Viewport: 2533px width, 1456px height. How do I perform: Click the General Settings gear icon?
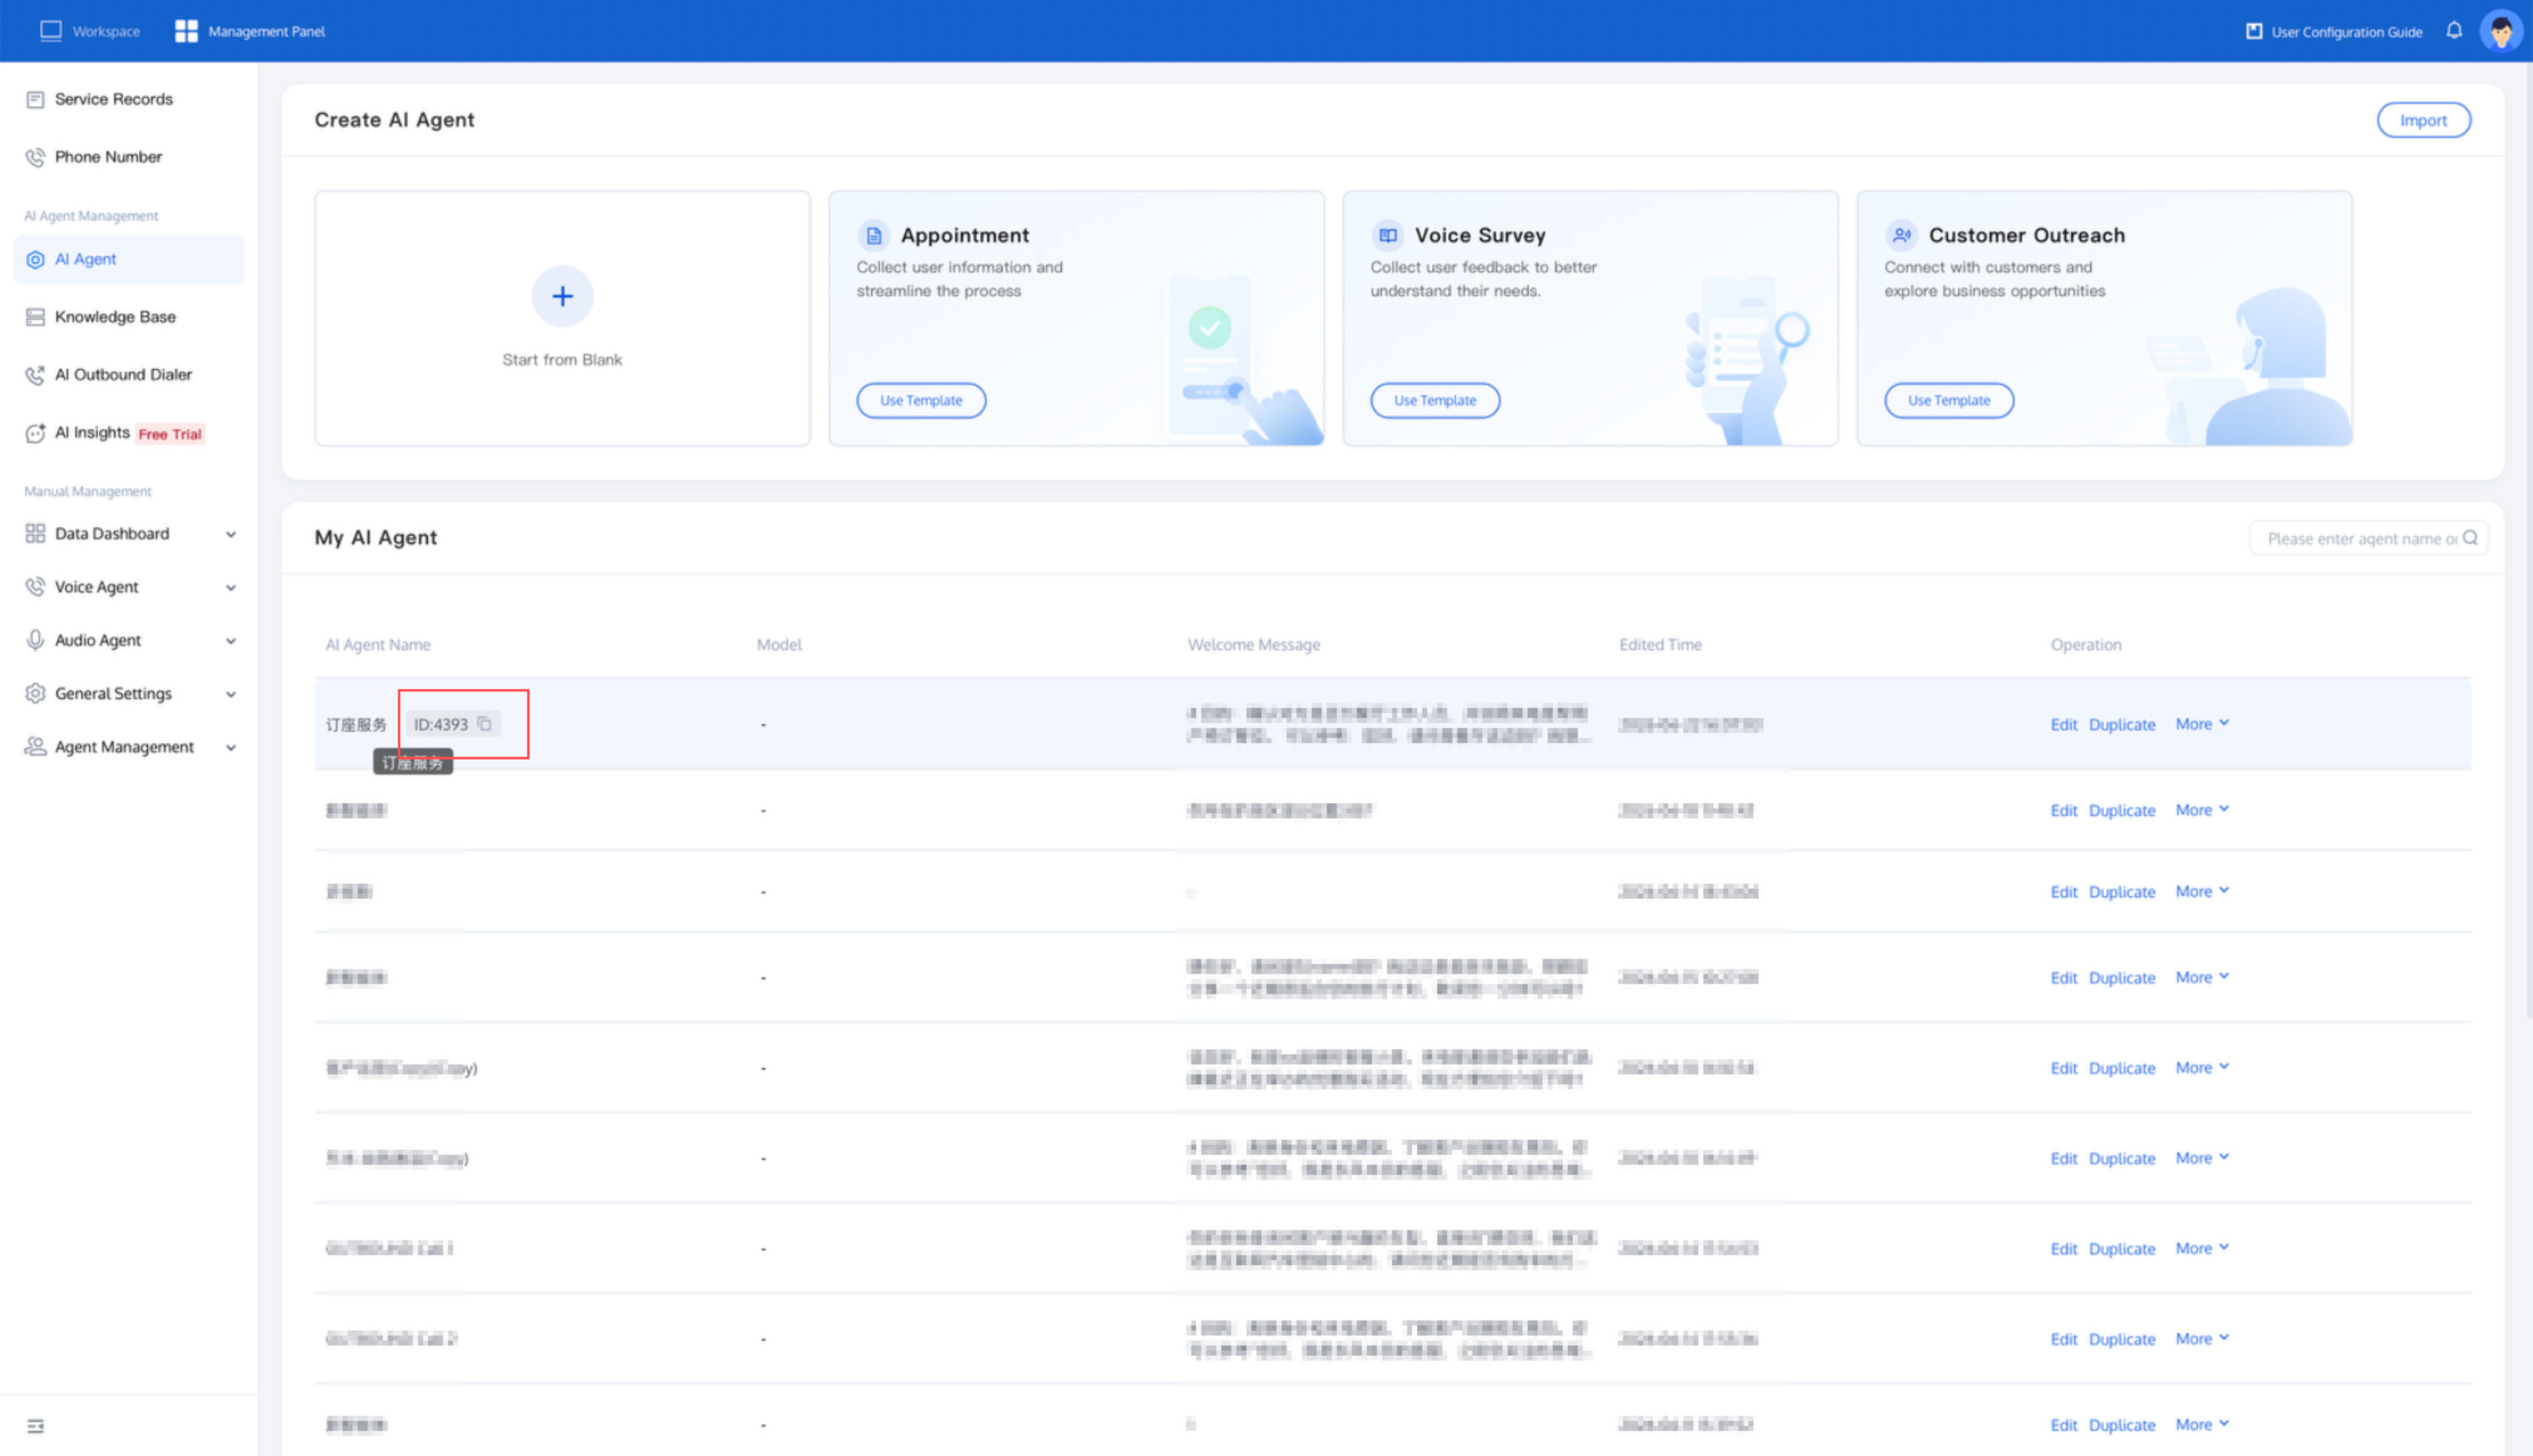[35, 694]
